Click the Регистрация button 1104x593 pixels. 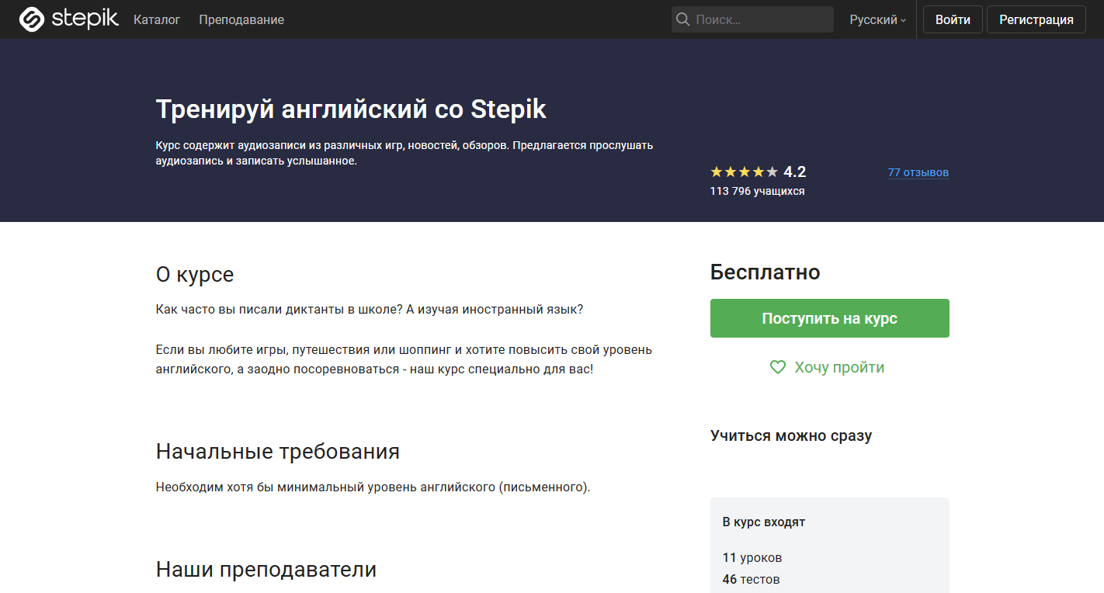(1036, 19)
